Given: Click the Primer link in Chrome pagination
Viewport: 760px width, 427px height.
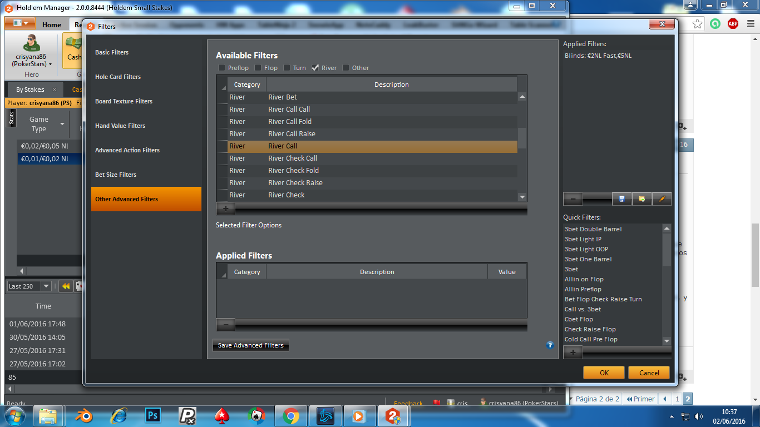Looking at the screenshot, I should pos(640,399).
